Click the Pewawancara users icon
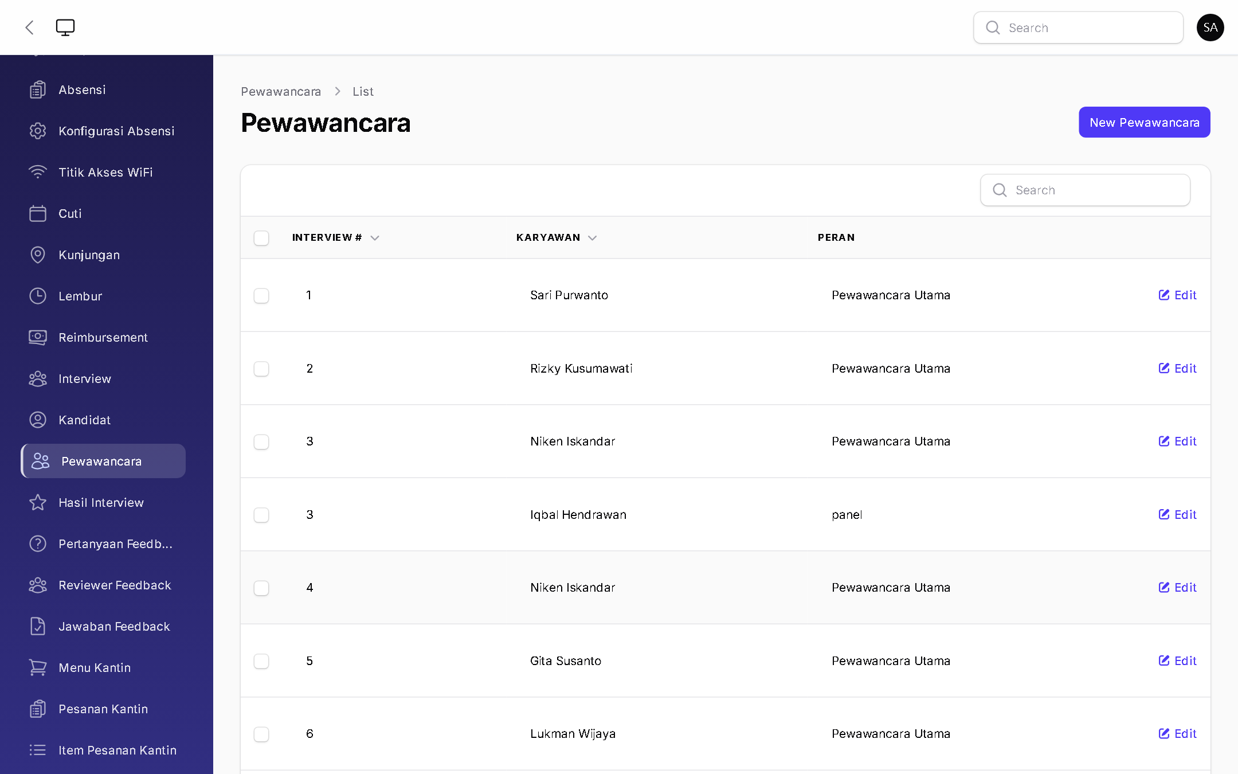Viewport: 1238px width, 774px height. pyautogui.click(x=41, y=462)
